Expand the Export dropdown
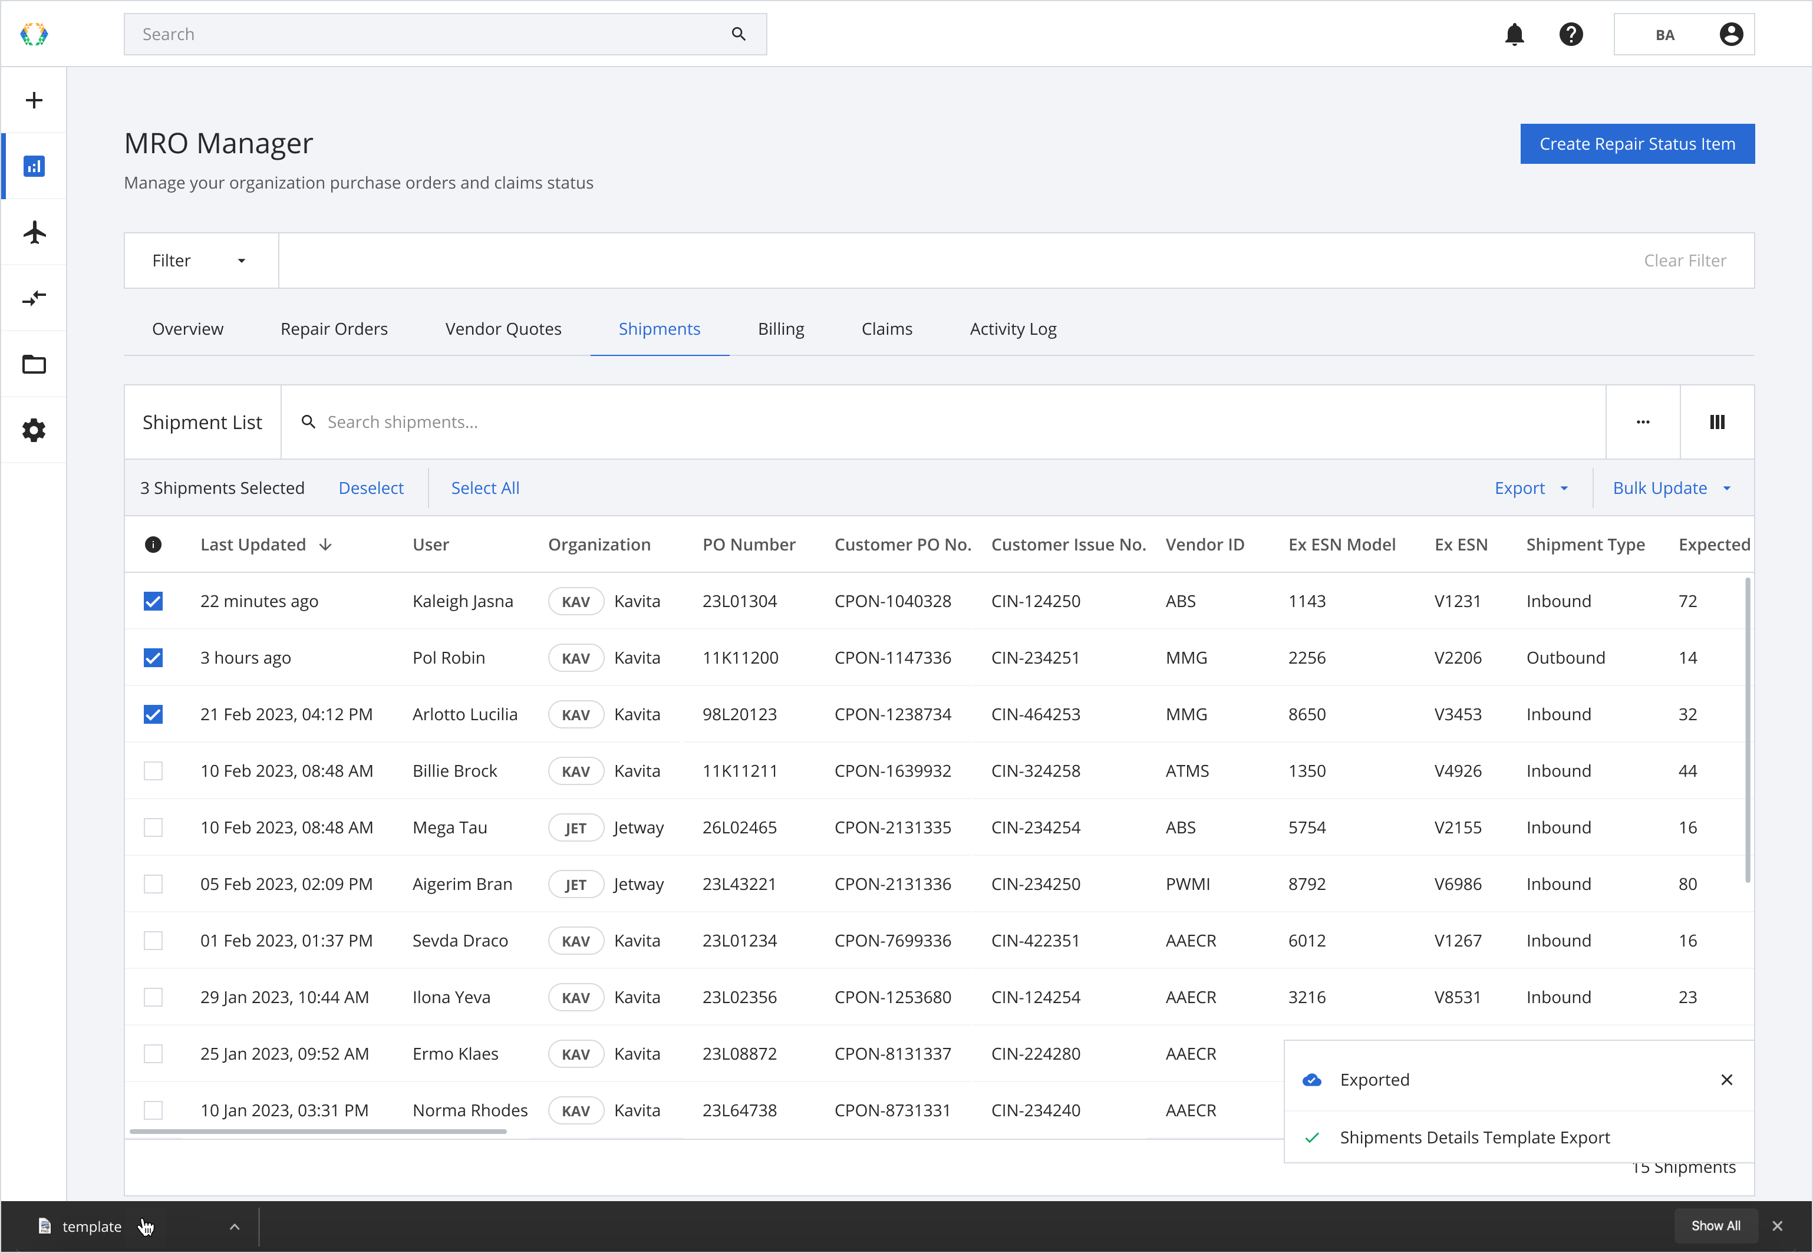This screenshot has width=1813, height=1253. coord(1531,489)
